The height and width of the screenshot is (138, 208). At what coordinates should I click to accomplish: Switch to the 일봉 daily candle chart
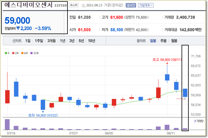pos(153,41)
